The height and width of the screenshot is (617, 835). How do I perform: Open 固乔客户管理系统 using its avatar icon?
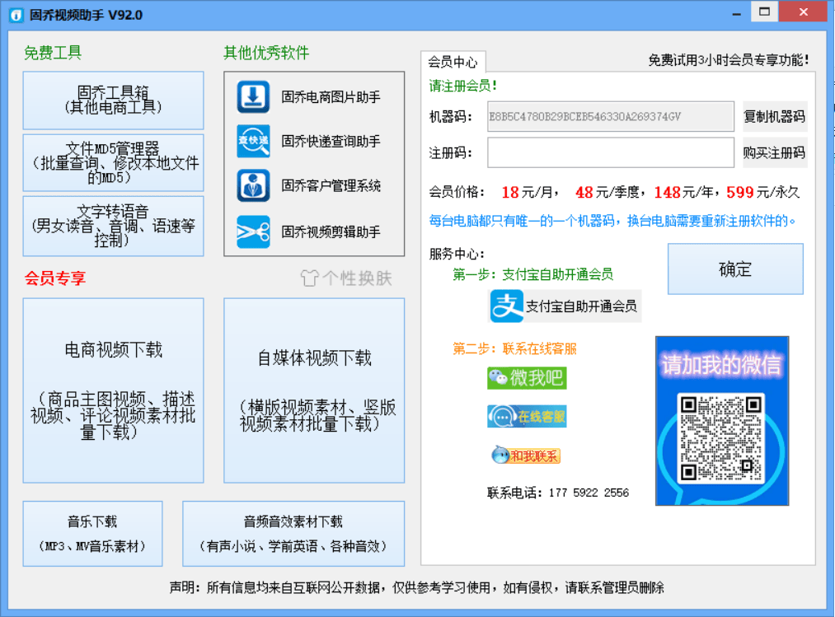point(253,185)
